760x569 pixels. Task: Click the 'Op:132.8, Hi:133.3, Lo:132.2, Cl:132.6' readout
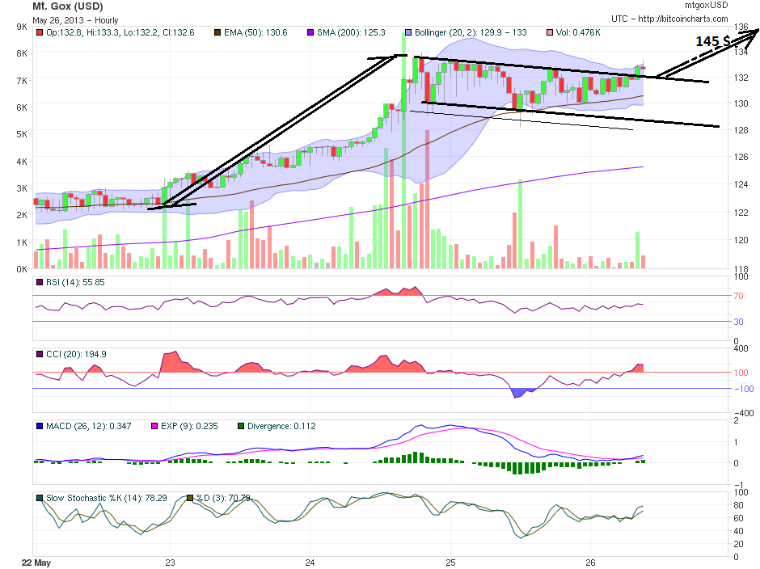point(120,33)
